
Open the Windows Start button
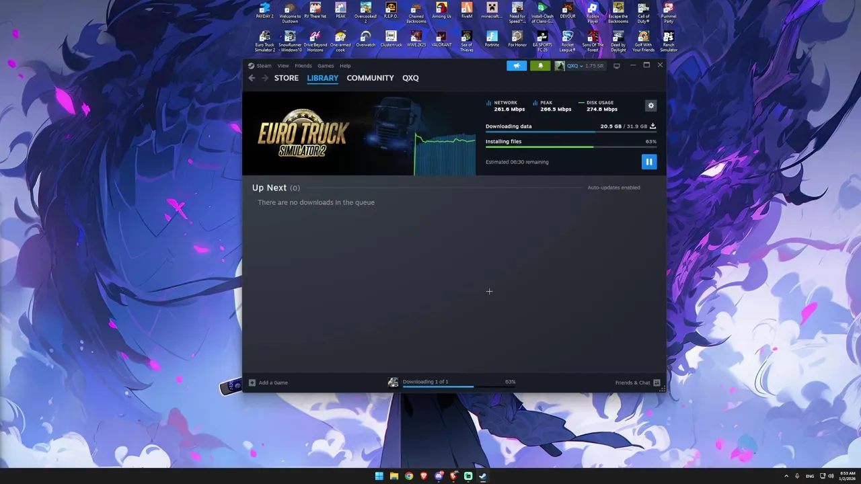pos(379,476)
